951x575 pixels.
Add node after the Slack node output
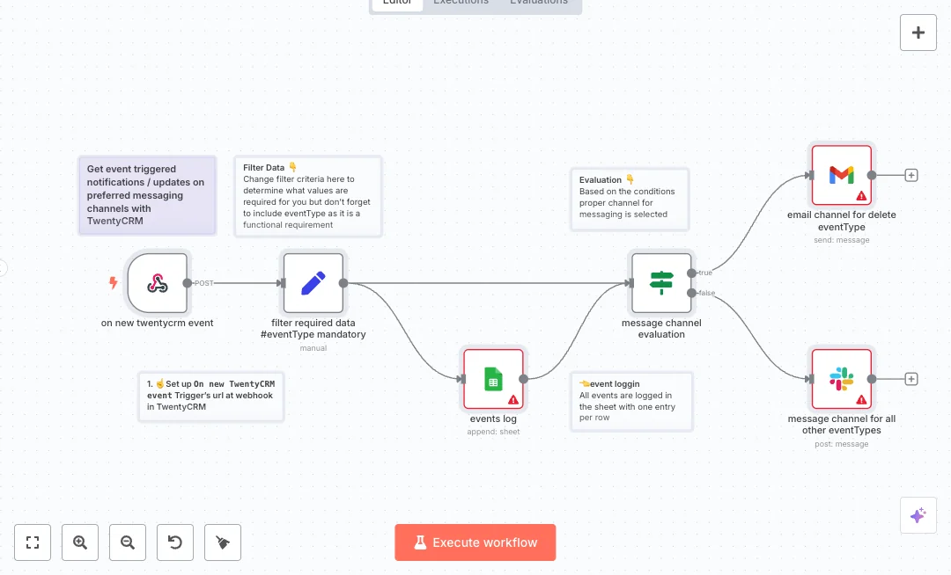point(911,379)
